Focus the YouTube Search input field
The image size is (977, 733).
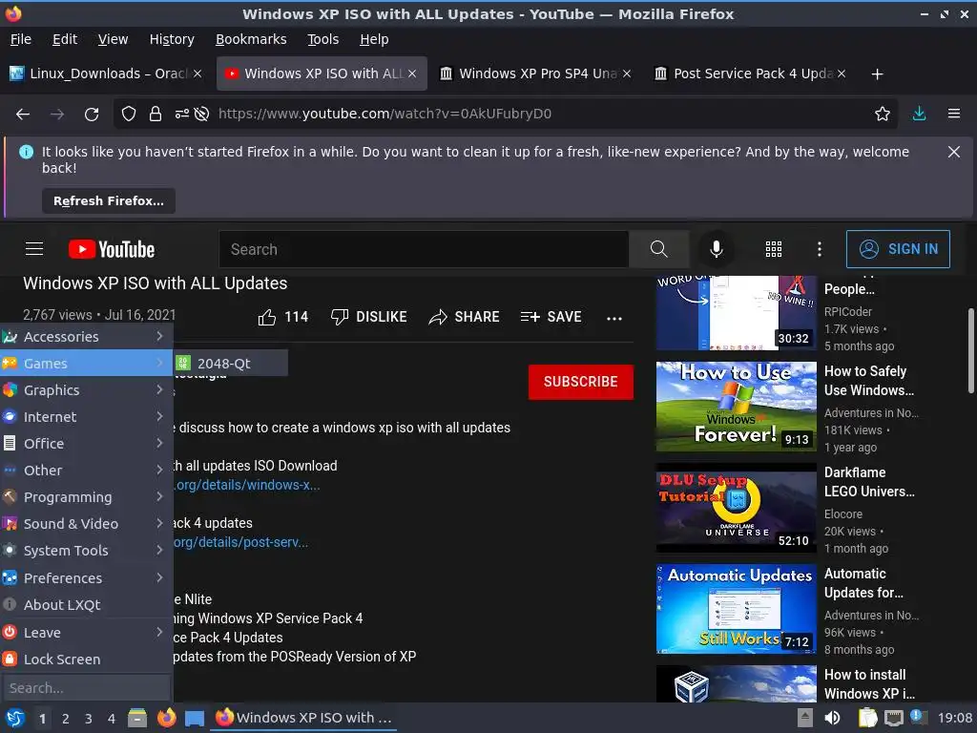[424, 249]
